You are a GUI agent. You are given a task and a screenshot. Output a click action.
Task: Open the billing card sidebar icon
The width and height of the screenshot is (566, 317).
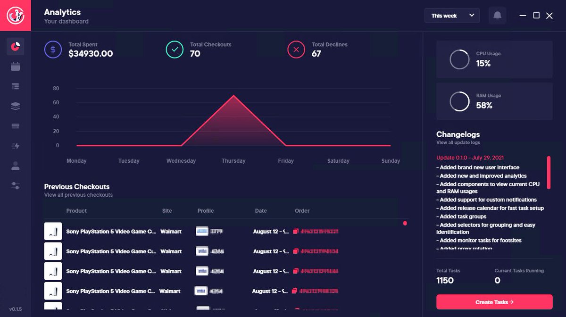click(x=16, y=126)
